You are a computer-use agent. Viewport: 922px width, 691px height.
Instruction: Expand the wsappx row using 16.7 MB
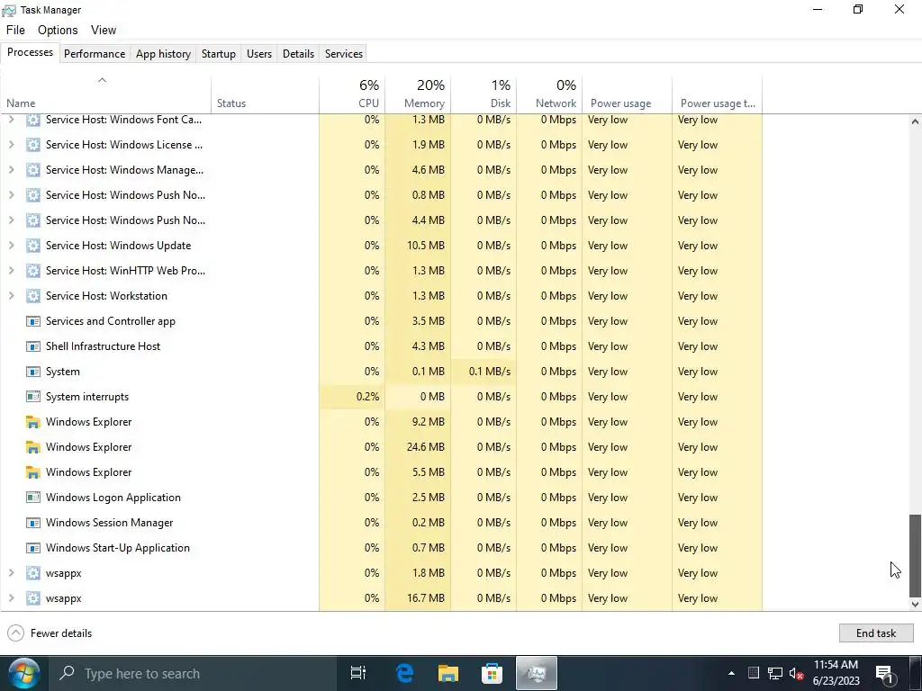pos(11,598)
